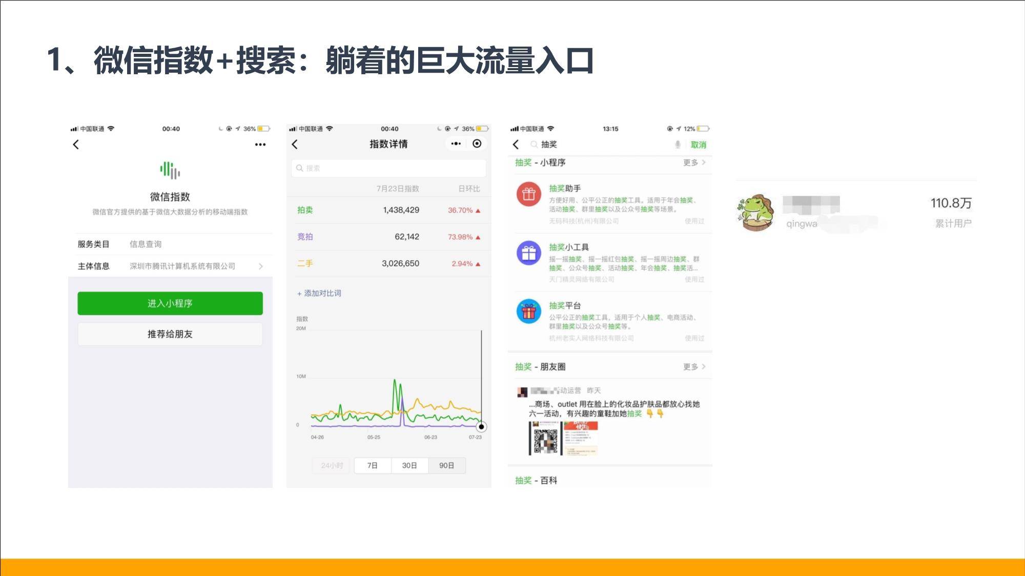Viewport: 1025px width, 576px height.
Task: Click the red up arrow next to 36.70%
Action: pos(478,210)
